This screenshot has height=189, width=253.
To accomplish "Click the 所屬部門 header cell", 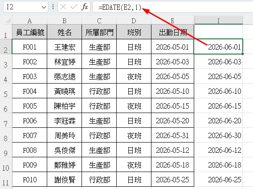I will click(x=99, y=32).
